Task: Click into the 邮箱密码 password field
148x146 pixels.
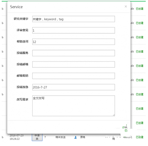Action: 74,76
